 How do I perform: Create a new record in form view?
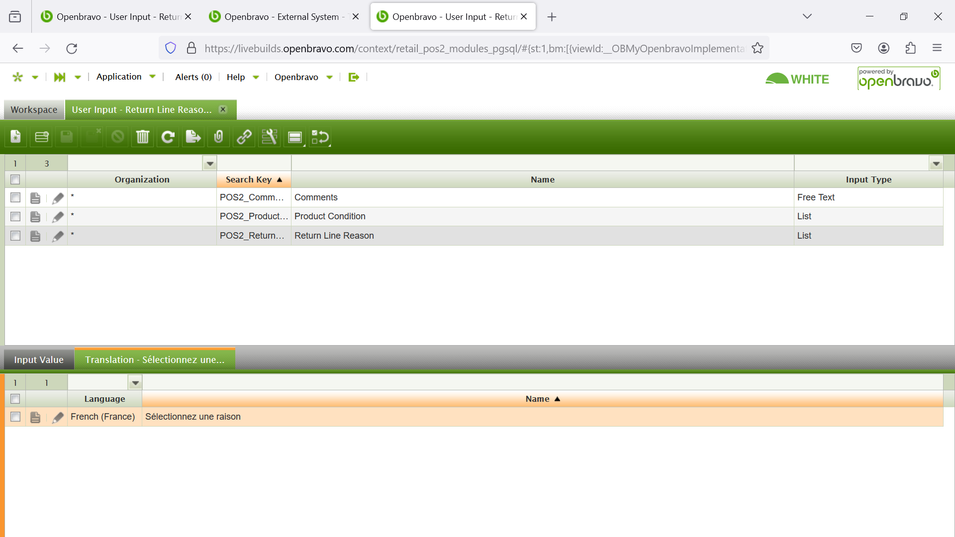[x=16, y=137]
